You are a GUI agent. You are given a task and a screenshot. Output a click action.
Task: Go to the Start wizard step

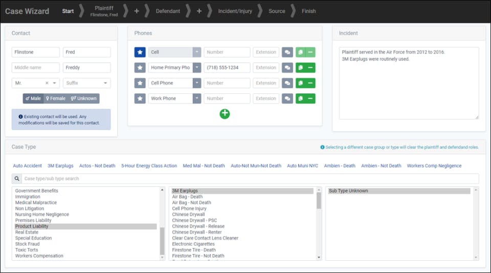pos(68,11)
